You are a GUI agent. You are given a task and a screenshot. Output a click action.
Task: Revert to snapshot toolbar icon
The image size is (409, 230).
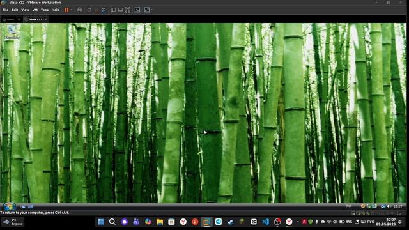(96, 10)
